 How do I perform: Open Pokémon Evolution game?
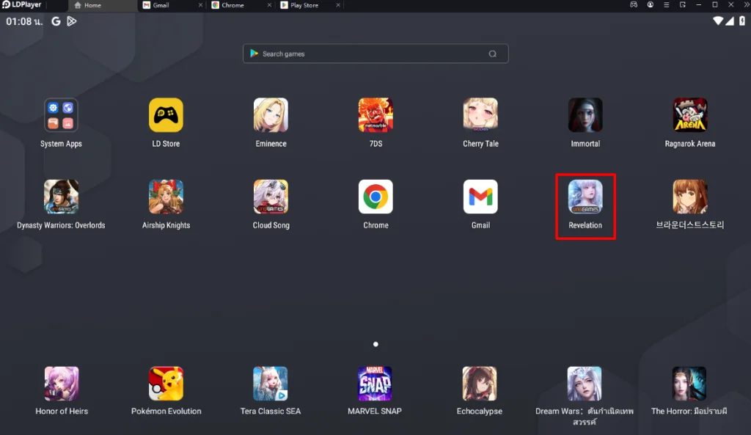tap(166, 383)
